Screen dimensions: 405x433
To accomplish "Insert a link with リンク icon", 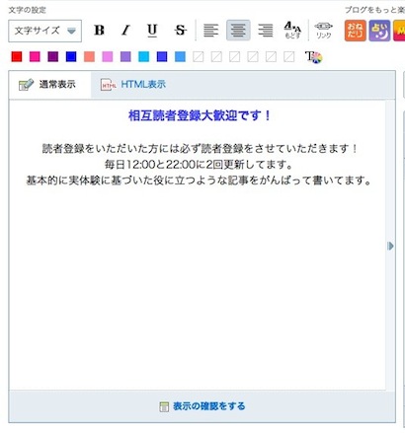I will tap(323, 31).
